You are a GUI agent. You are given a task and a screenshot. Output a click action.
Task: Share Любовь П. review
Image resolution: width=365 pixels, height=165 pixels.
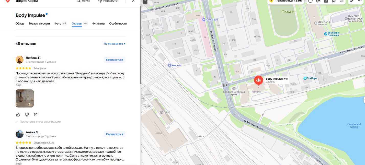point(36,115)
